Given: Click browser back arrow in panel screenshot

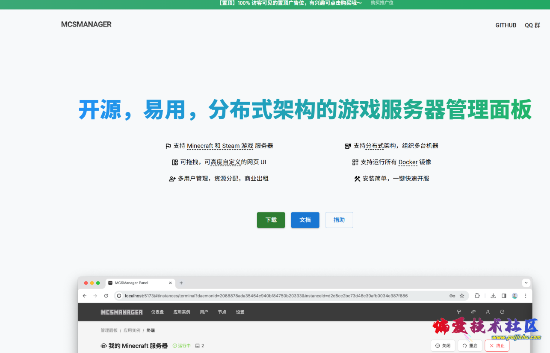Looking at the screenshot, I should coord(85,296).
